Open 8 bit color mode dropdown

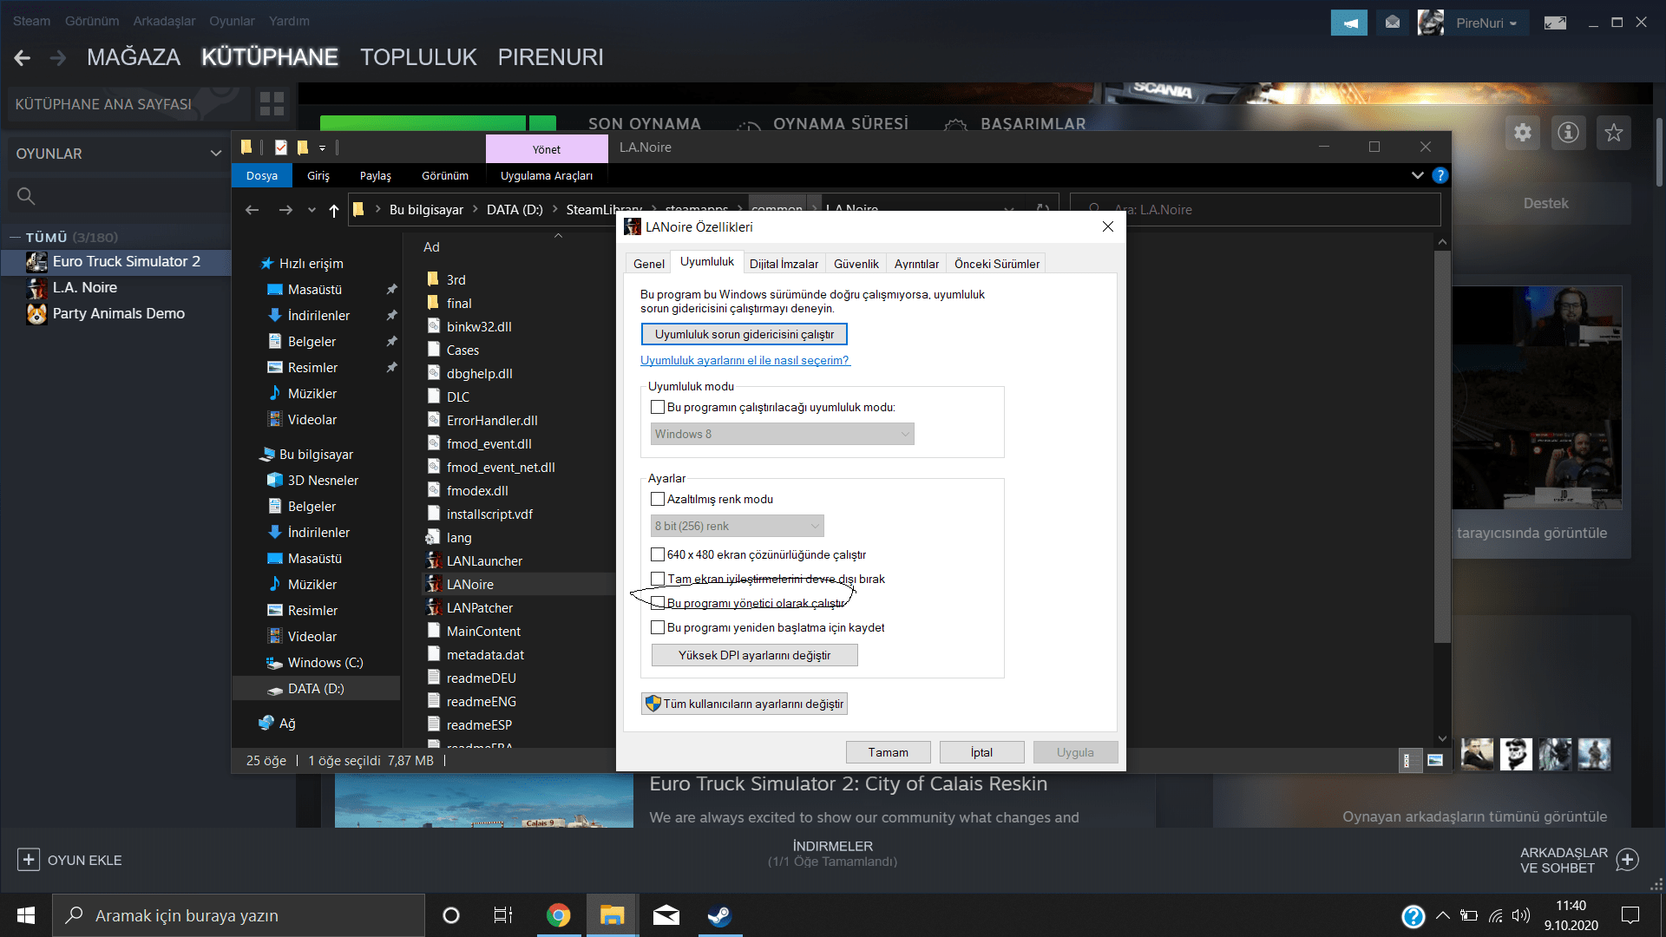[737, 526]
